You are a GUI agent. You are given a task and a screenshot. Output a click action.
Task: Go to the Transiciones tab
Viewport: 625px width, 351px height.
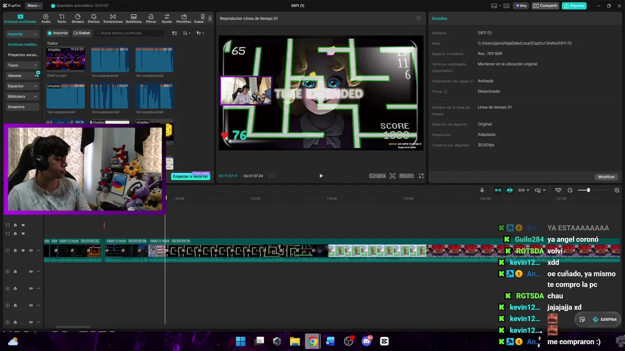coord(113,19)
